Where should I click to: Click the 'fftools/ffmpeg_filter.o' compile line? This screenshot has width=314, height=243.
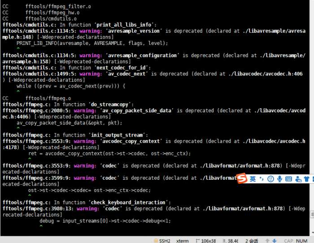(47, 6)
